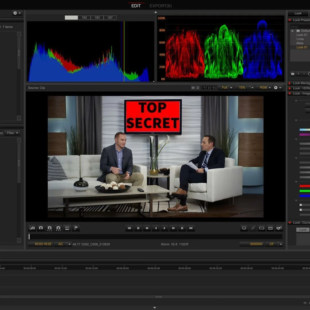
Task: Click the folder icon under Look Presets
Action: [292, 74]
